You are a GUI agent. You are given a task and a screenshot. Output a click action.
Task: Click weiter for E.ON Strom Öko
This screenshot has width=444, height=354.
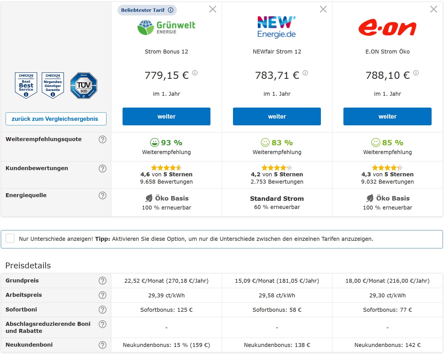[387, 116]
